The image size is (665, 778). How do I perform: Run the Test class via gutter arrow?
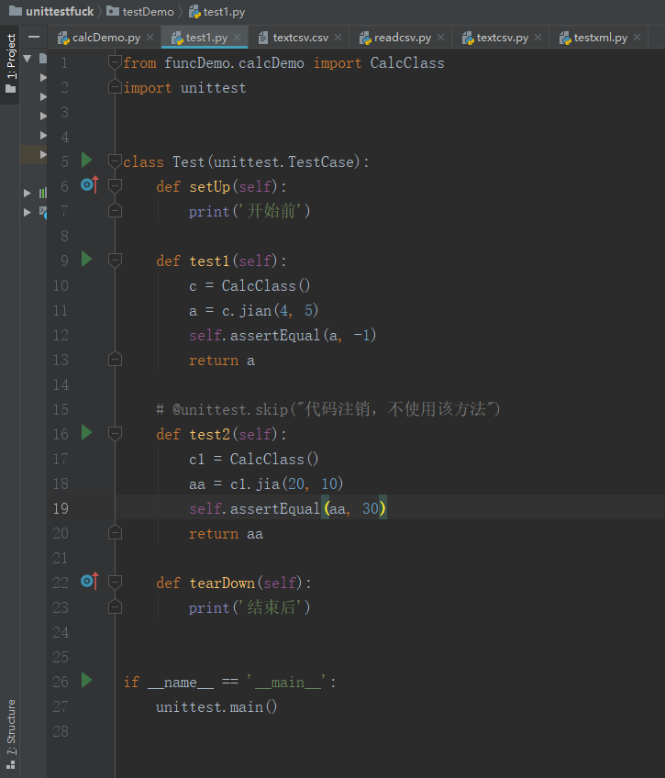pyautogui.click(x=87, y=160)
